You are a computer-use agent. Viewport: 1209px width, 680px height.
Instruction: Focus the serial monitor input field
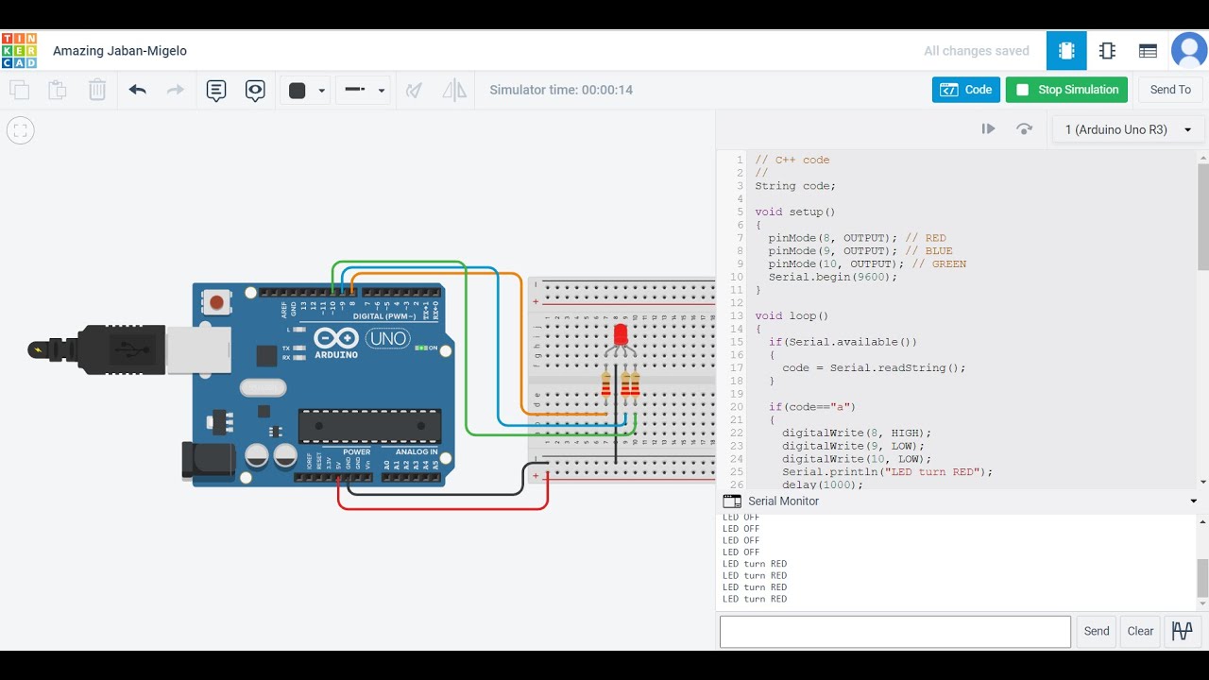pos(895,632)
